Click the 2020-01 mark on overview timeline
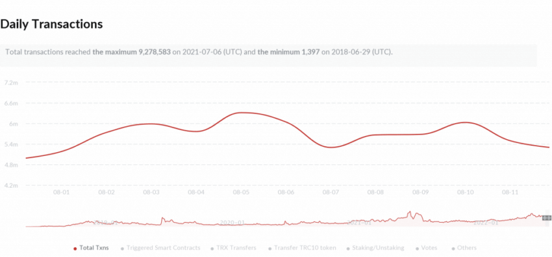This screenshot has width=552, height=257. click(232, 223)
